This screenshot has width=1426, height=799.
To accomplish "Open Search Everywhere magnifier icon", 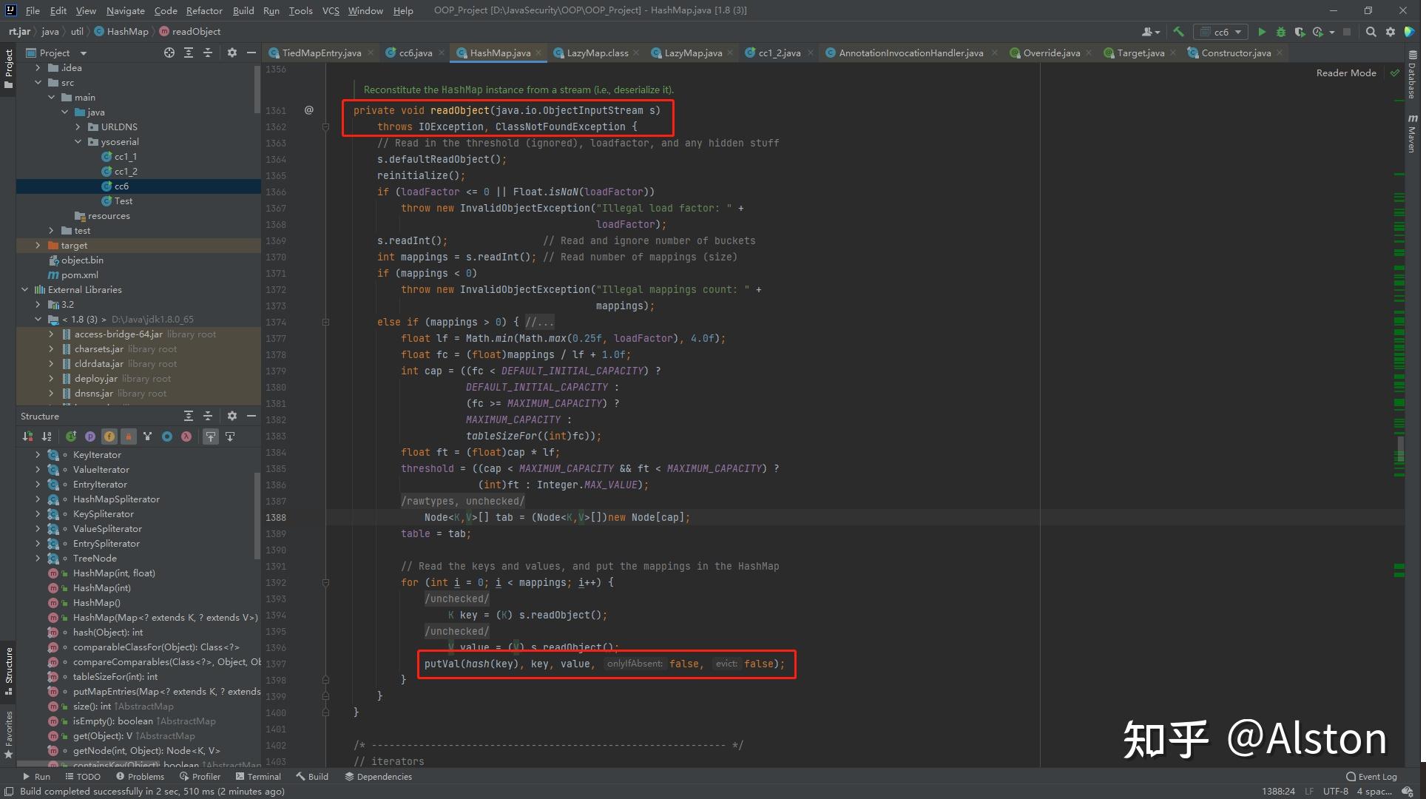I will coord(1371,32).
